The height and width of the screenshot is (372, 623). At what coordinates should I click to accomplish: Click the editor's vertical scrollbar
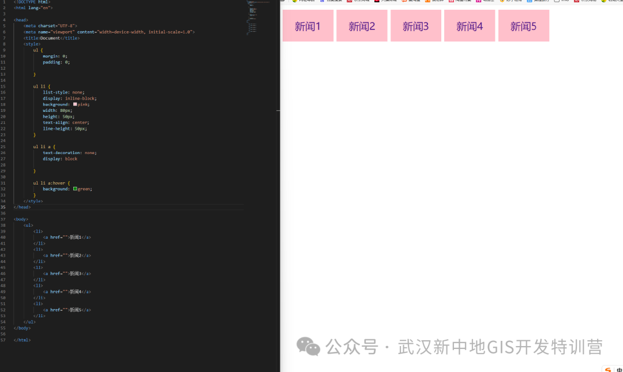[x=278, y=110]
